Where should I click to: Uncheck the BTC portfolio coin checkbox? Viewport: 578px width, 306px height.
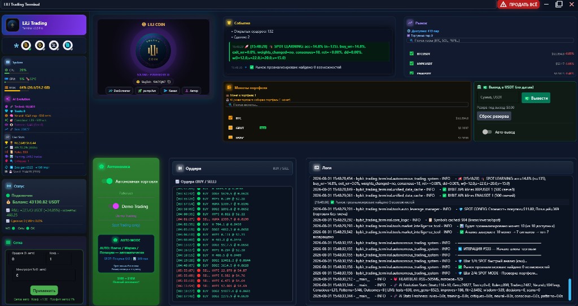pyautogui.click(x=230, y=118)
